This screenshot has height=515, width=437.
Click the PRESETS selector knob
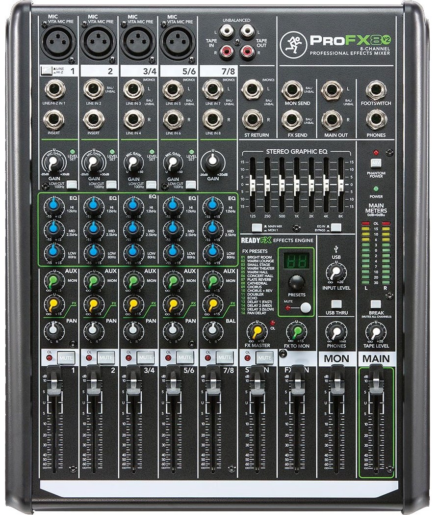tap(296, 282)
